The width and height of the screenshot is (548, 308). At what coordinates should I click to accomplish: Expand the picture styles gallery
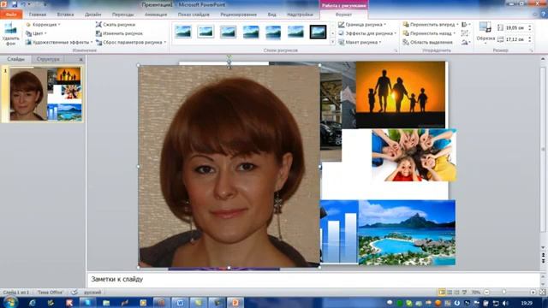tap(332, 42)
